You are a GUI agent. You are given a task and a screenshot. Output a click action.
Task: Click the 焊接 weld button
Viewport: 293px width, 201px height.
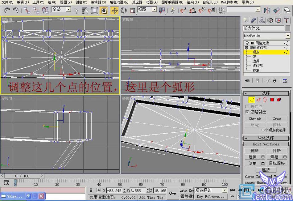coord(274,156)
